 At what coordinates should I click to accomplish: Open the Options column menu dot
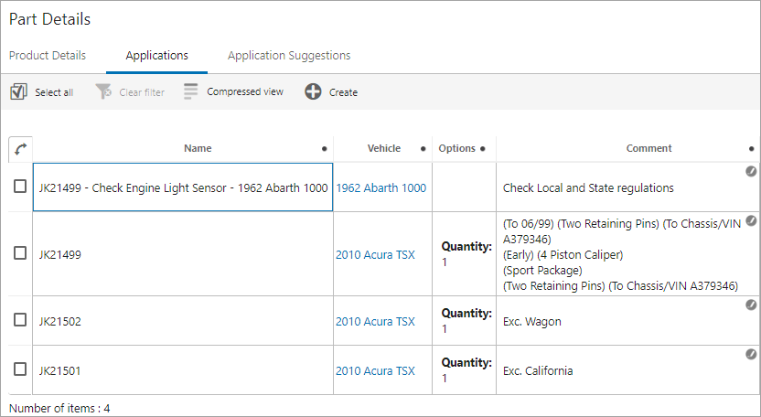[482, 149]
